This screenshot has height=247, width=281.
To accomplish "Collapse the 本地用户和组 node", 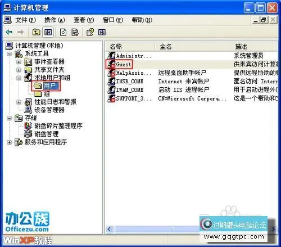I will [x=19, y=78].
